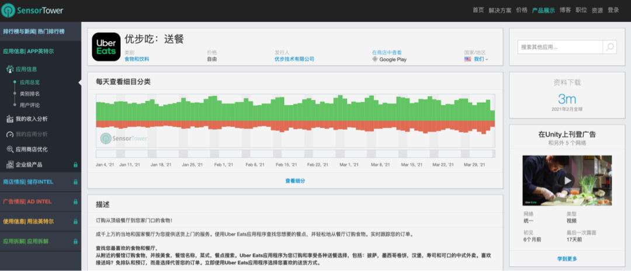Click the 17天前 last-seen value

(x=575, y=240)
